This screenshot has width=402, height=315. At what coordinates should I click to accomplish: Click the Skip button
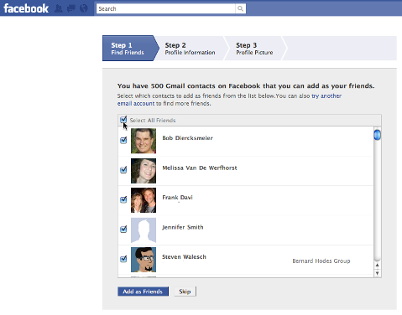click(x=185, y=292)
